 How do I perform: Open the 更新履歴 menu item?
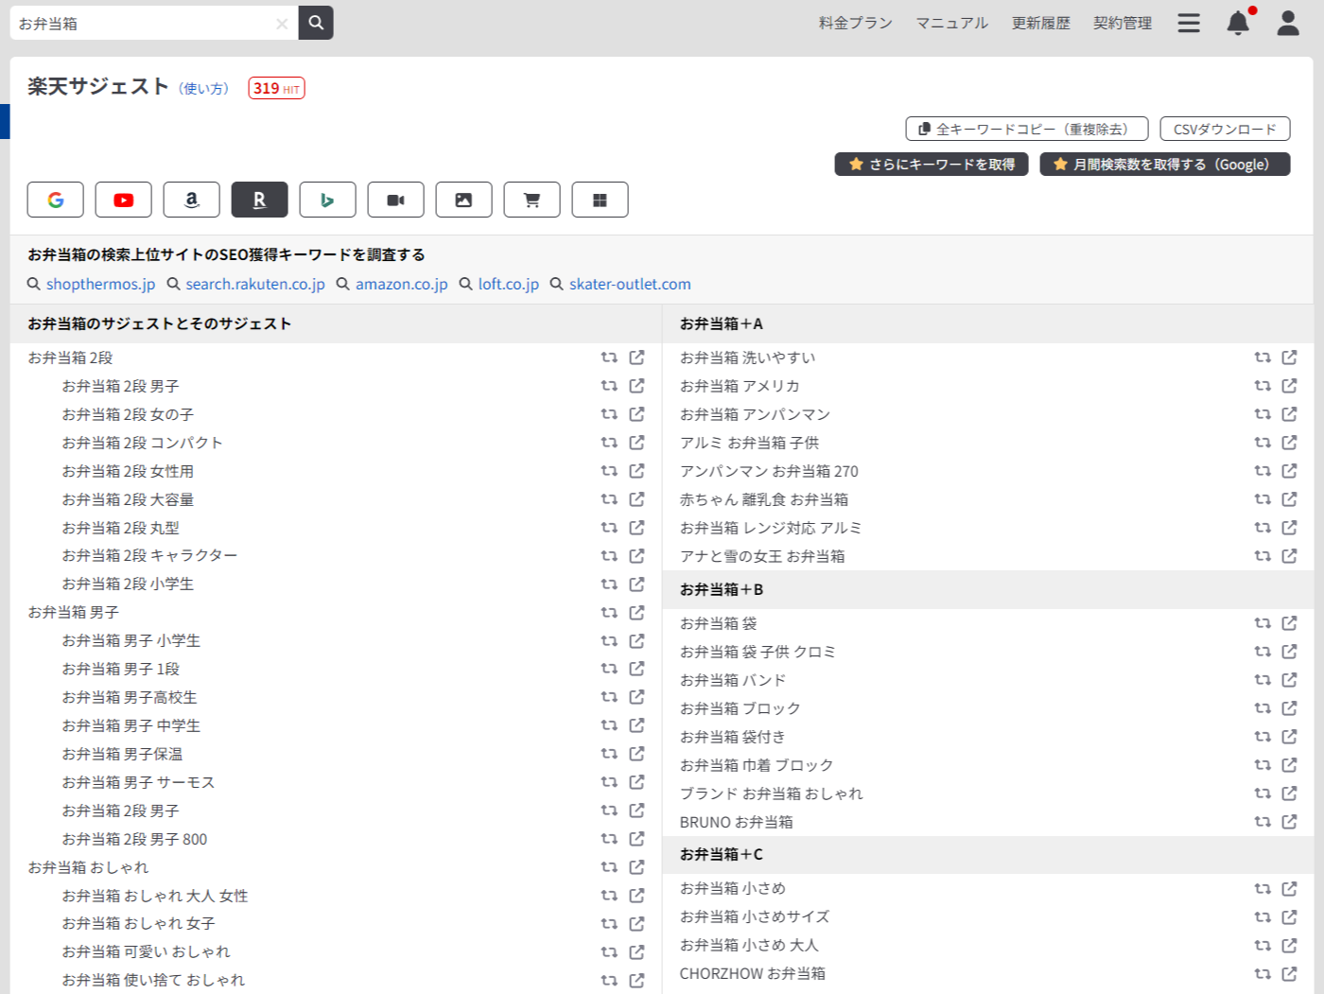(x=1040, y=23)
